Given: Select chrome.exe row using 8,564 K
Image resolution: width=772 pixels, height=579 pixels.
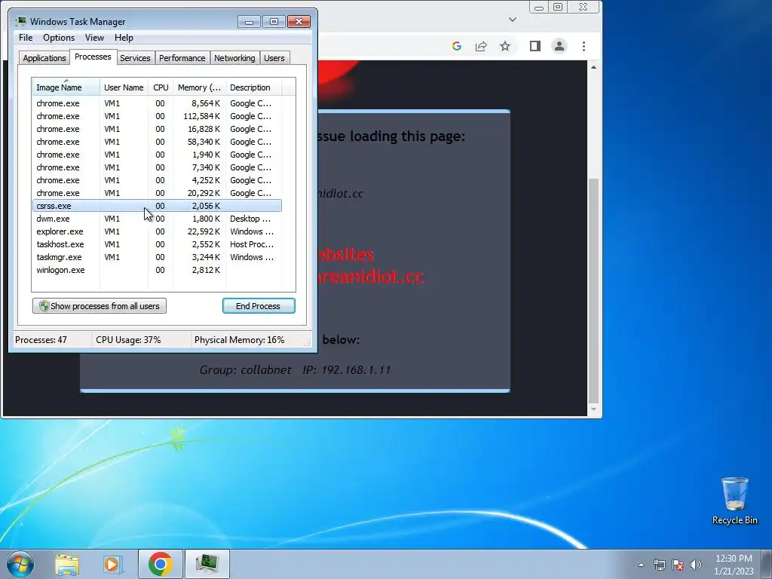Looking at the screenshot, I should [157, 103].
